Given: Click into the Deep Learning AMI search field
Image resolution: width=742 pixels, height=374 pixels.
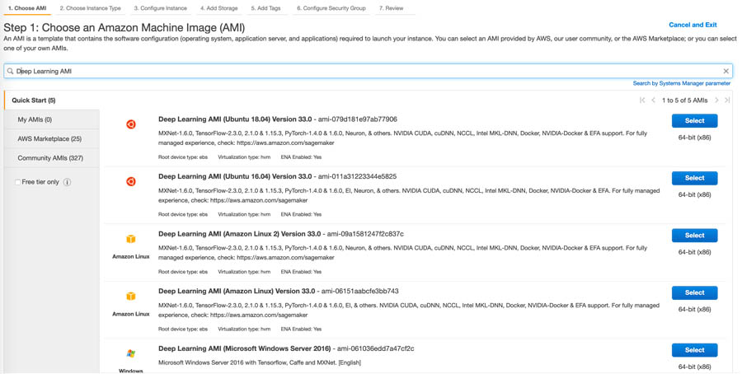Looking at the screenshot, I should 369,72.
